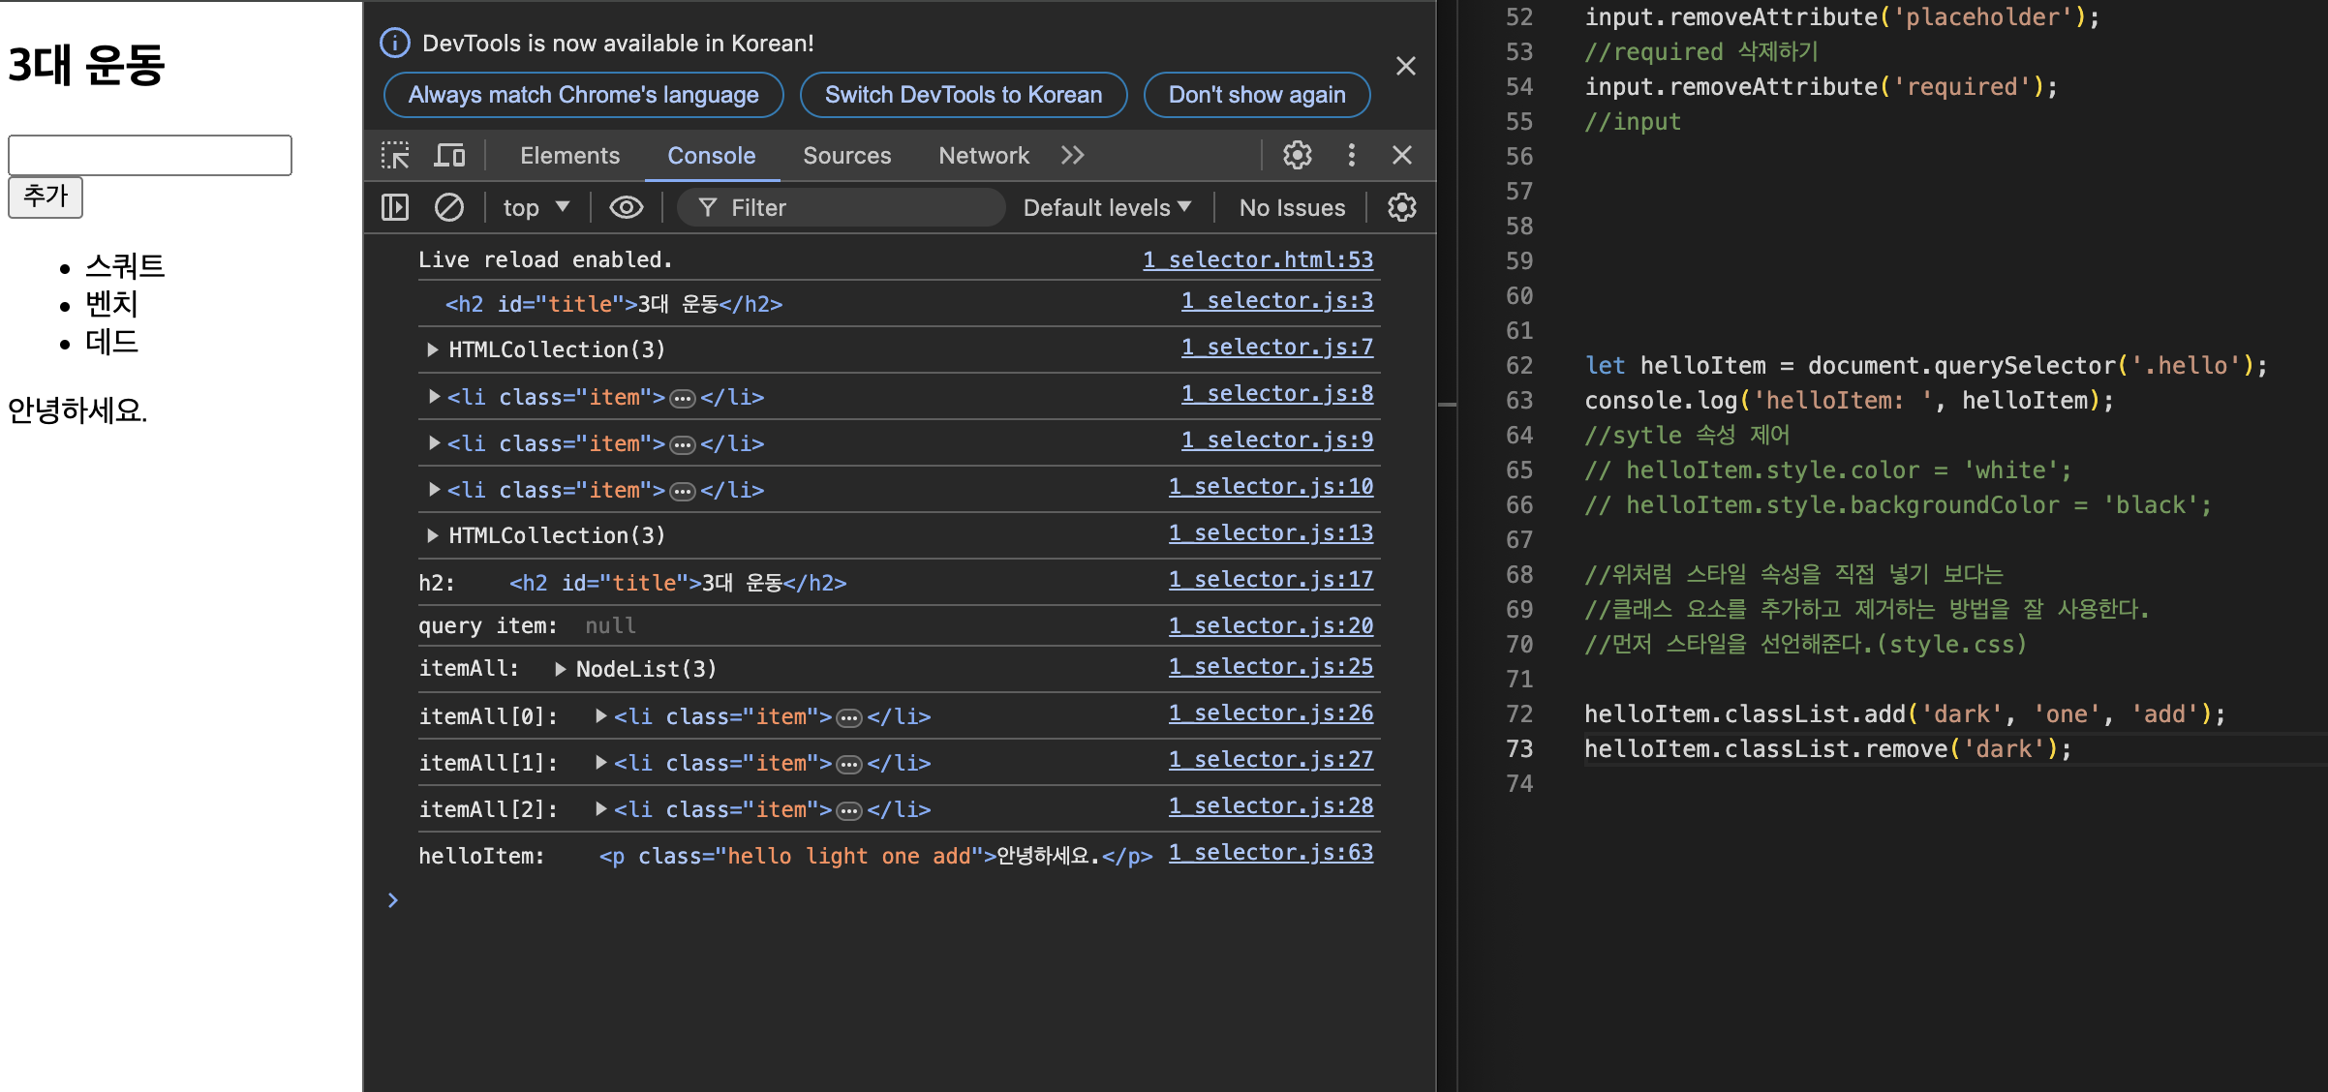Toggle the live expression eye icon
Image resolution: width=2328 pixels, height=1092 pixels.
626,207
